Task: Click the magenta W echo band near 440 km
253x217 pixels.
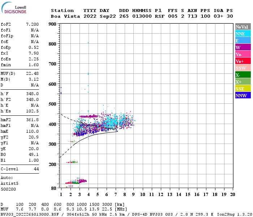Action: tap(89, 116)
